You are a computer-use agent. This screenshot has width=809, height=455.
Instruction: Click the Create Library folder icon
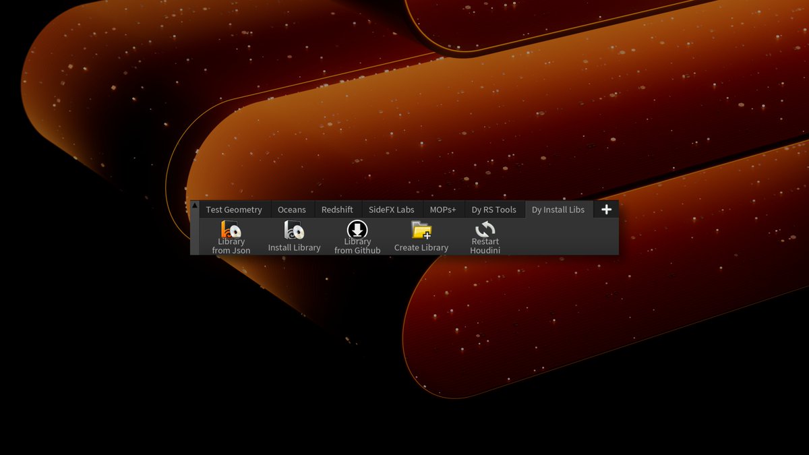click(421, 231)
